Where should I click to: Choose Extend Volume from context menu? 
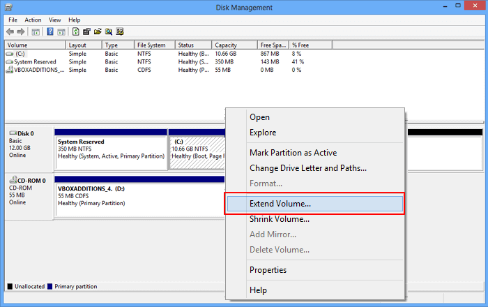pyautogui.click(x=280, y=204)
